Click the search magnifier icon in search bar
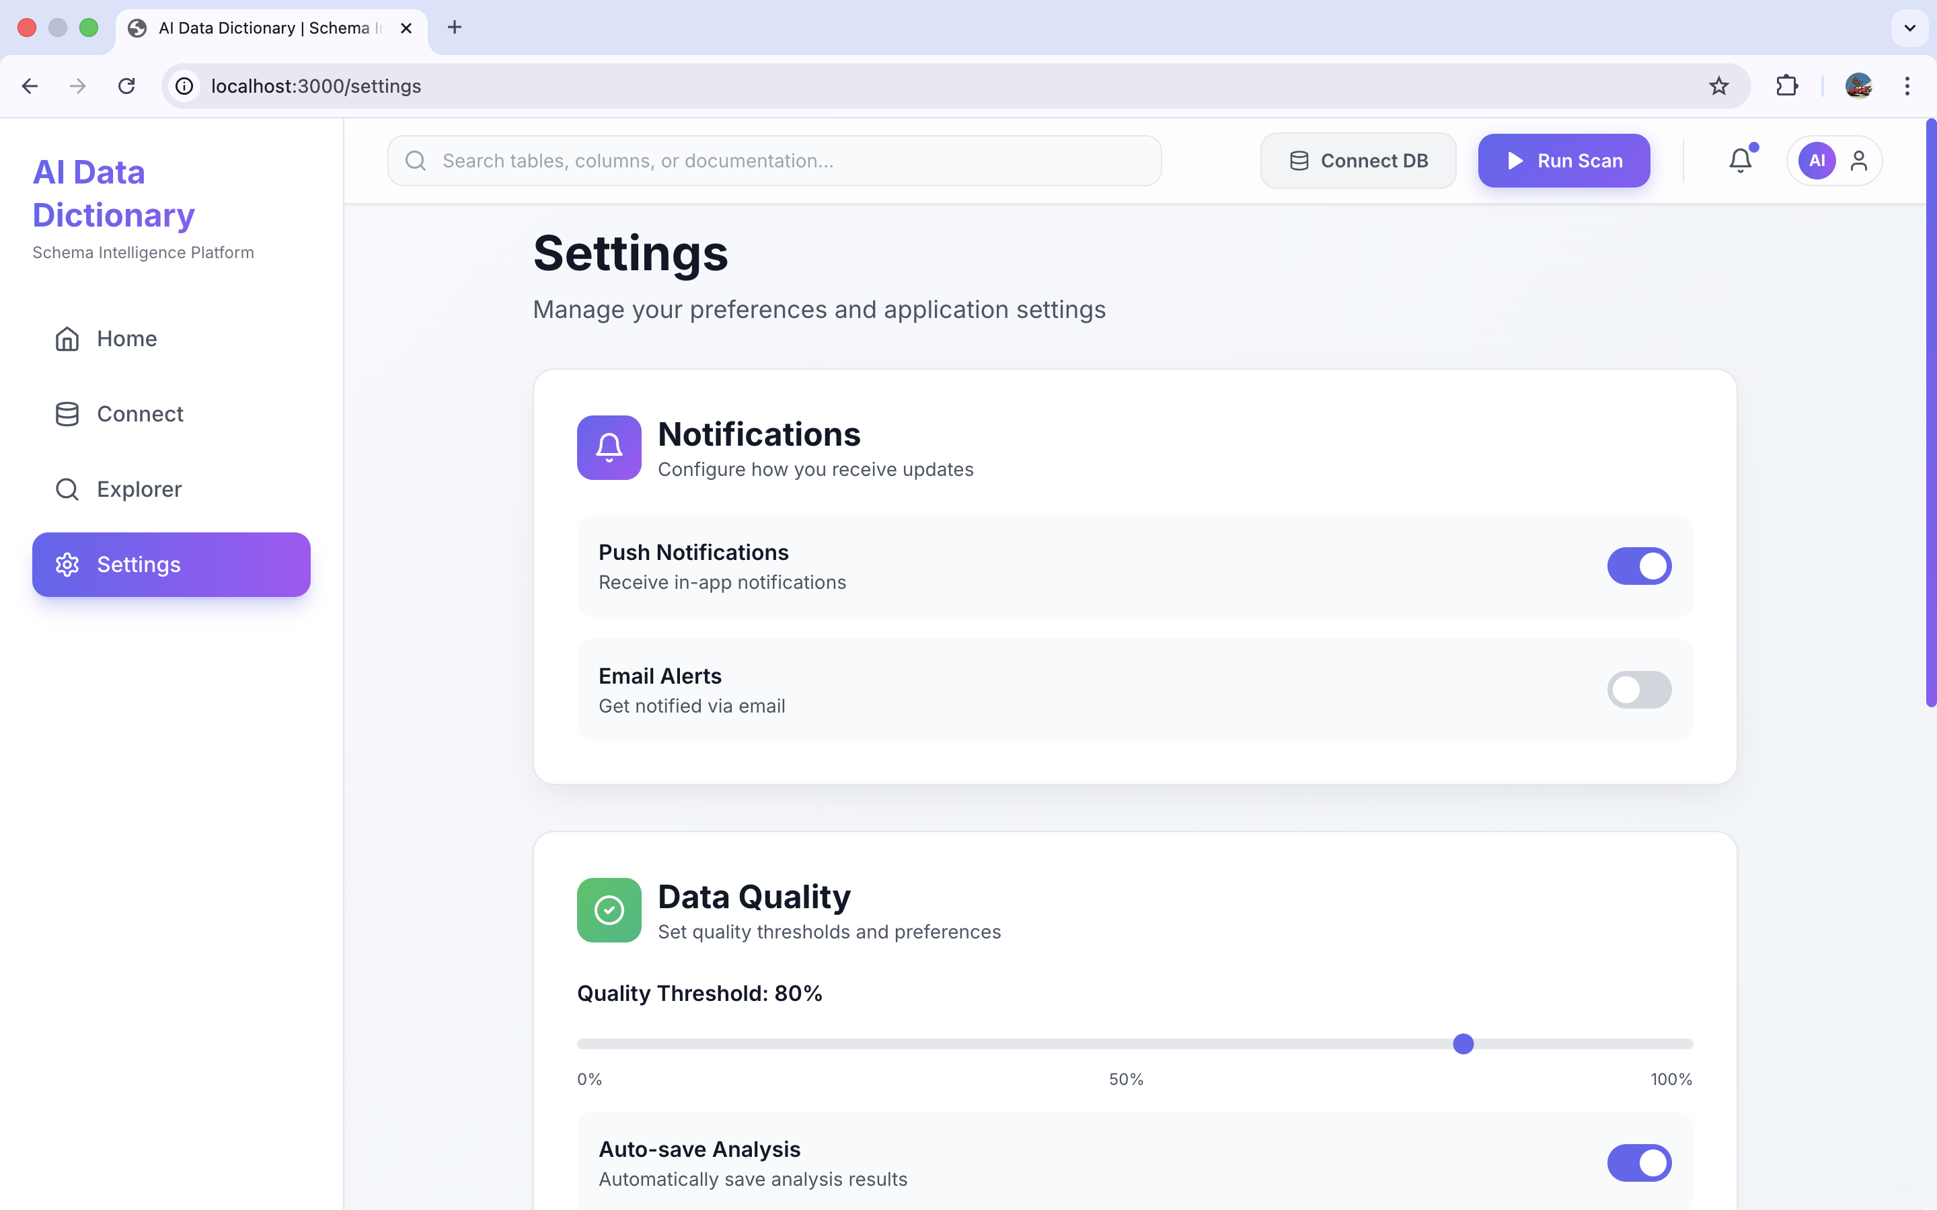The width and height of the screenshot is (1937, 1210). [x=416, y=160]
